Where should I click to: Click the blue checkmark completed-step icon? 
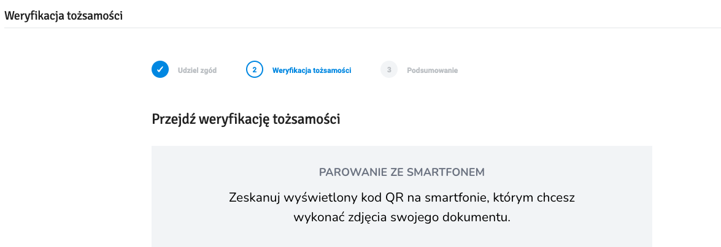pos(160,70)
